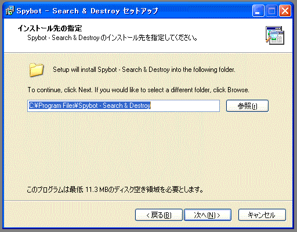Image resolution: width=297 pixels, height=232 pixels.
Task: Click the subtitle mentioning のインストール先を指定してください
Action: tap(112, 38)
